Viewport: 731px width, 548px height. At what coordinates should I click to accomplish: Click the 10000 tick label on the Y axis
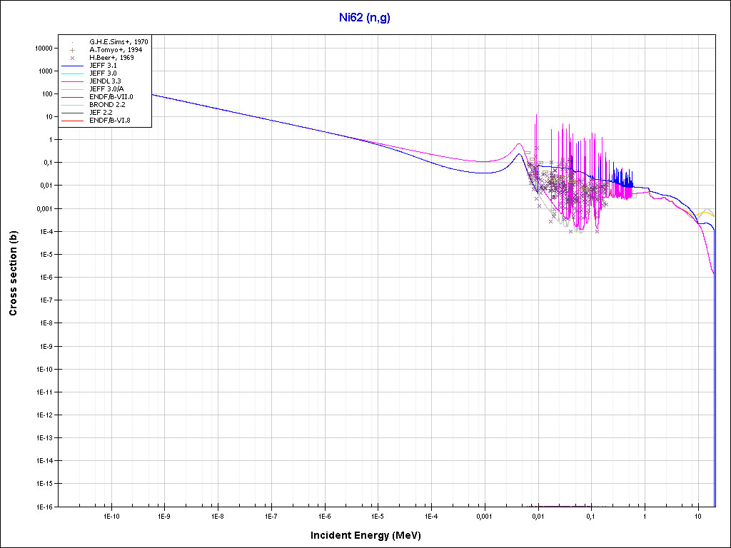point(42,48)
